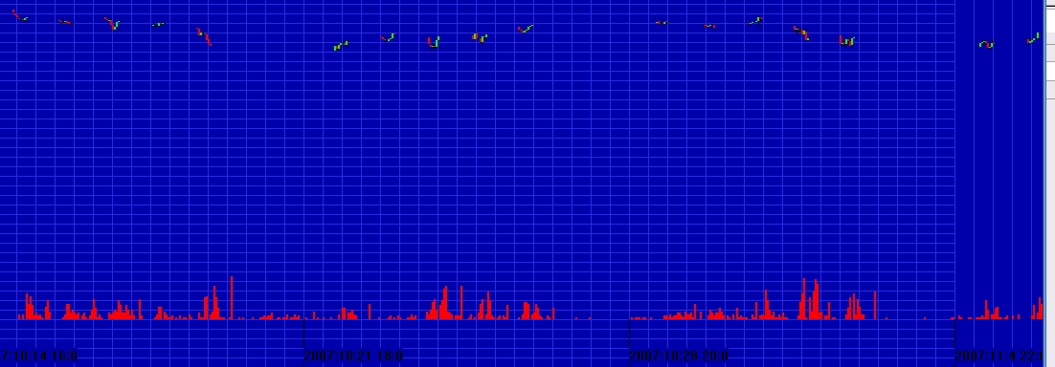Click the tall volume bar cluster mid second week
Viewport: 1055px width, 367px height.
(x=444, y=302)
